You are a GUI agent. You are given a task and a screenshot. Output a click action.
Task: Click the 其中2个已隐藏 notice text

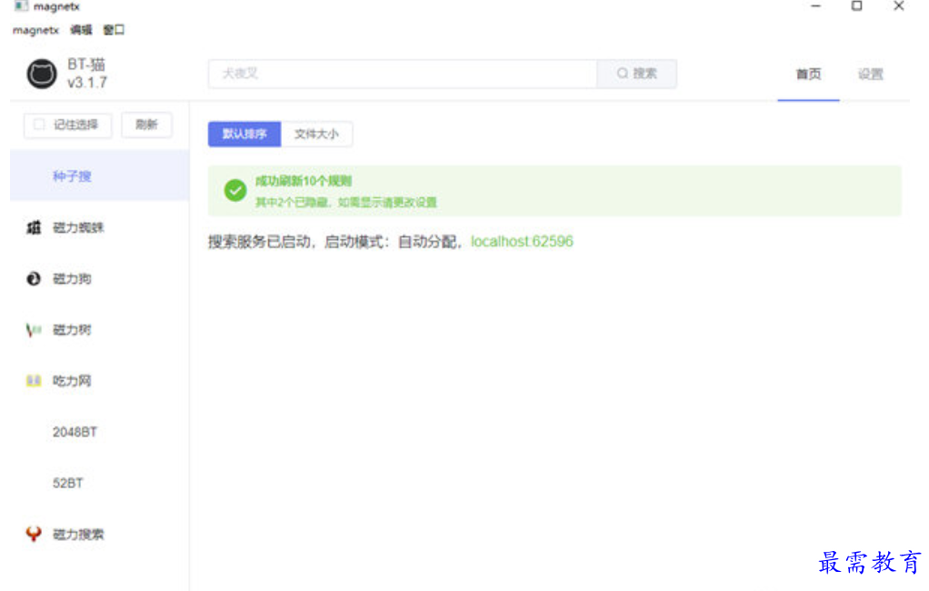click(x=346, y=202)
